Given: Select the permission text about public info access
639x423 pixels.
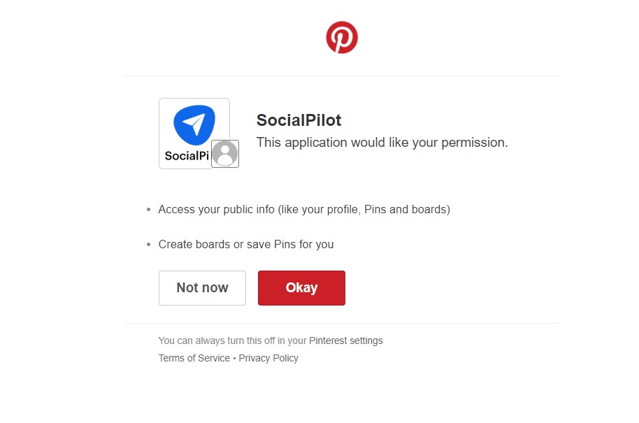Looking at the screenshot, I should pos(304,209).
